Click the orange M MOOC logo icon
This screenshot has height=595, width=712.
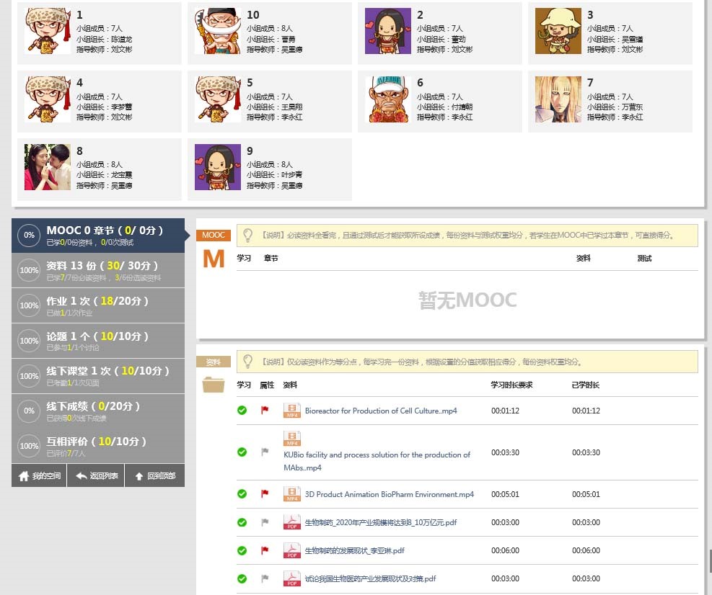click(x=214, y=259)
